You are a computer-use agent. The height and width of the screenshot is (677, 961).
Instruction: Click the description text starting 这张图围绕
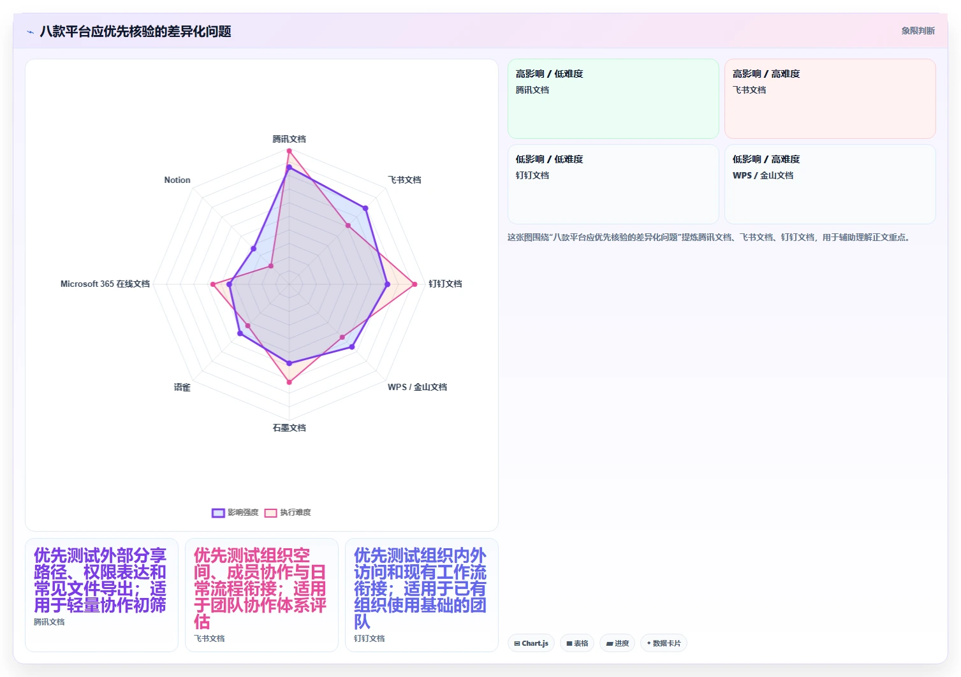[x=710, y=237]
